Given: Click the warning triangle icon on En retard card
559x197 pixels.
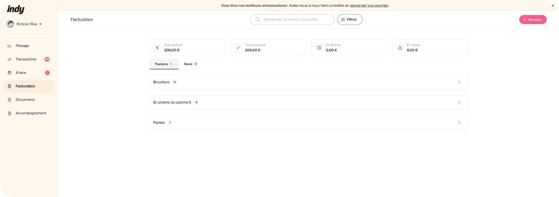Looking at the screenshot, I should pos(400,48).
